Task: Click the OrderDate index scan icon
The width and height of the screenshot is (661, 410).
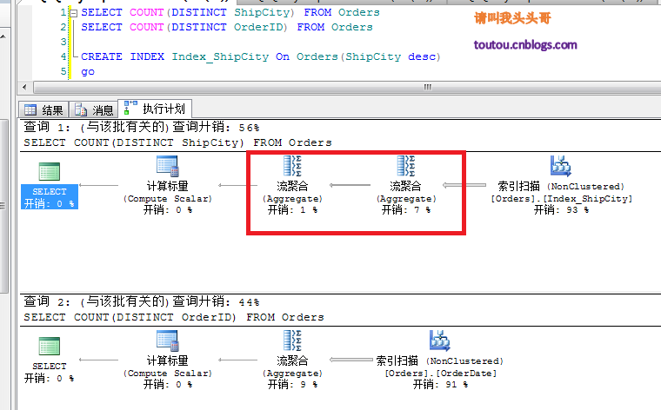Action: coord(439,341)
